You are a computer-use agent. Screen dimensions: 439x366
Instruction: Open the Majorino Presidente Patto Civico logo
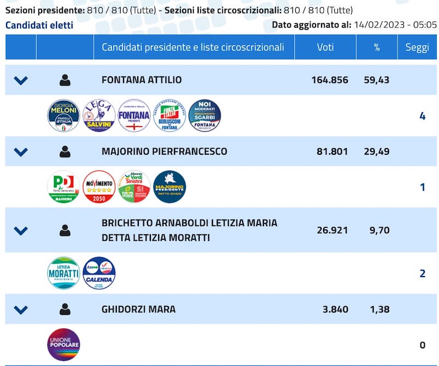coord(170,187)
